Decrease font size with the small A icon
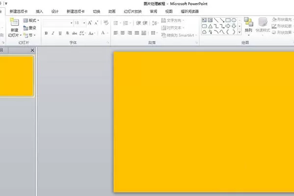This screenshot has height=196, width=294. tap(96, 23)
